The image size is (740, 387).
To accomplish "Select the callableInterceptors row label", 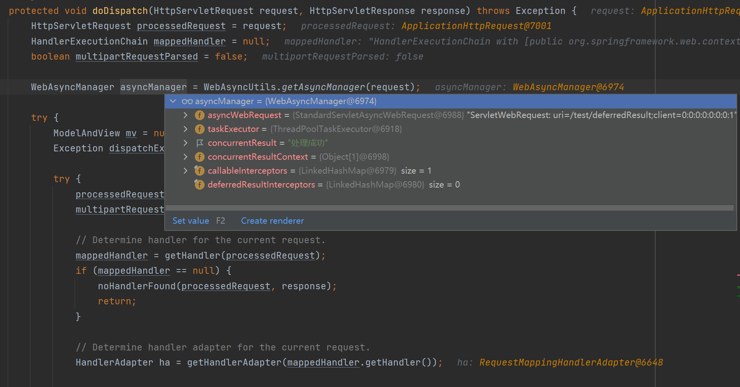I will pos(247,171).
